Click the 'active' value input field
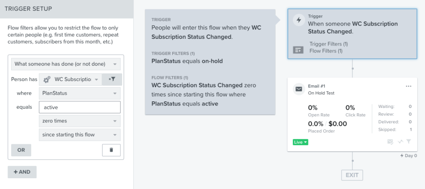Viewport: 425px width, 189px height. [80, 107]
